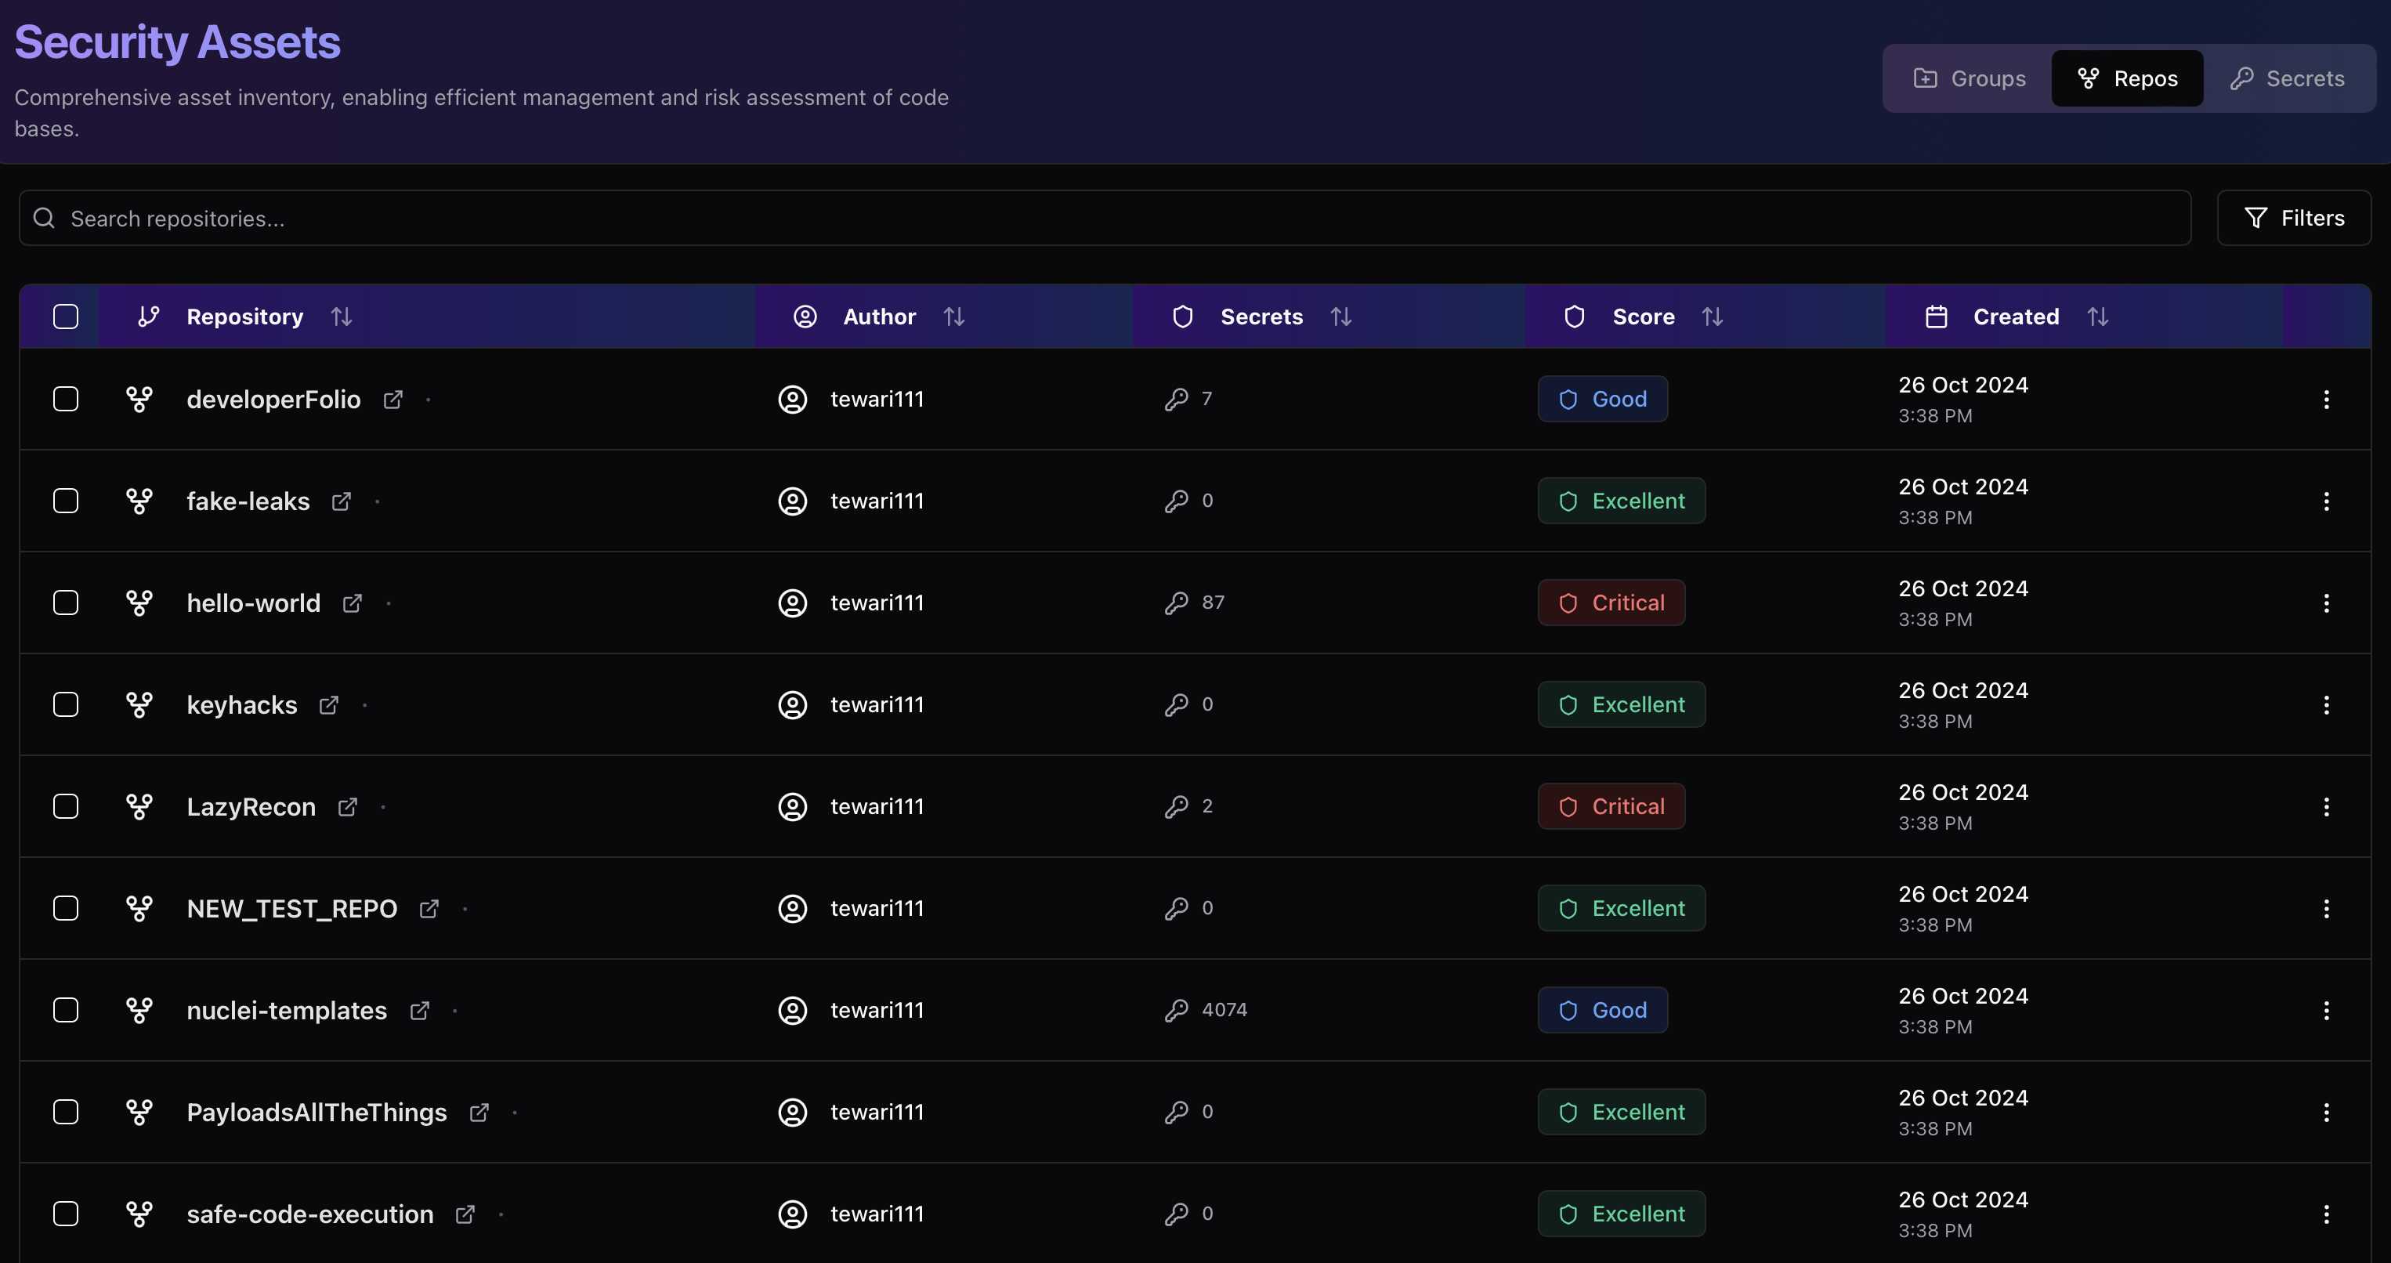Click the PayloadsAllTheThings external link icon
This screenshot has height=1263, width=2391.
[x=479, y=1113]
